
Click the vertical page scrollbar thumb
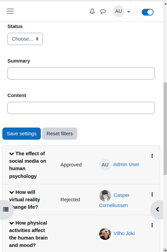click(x=165, y=129)
